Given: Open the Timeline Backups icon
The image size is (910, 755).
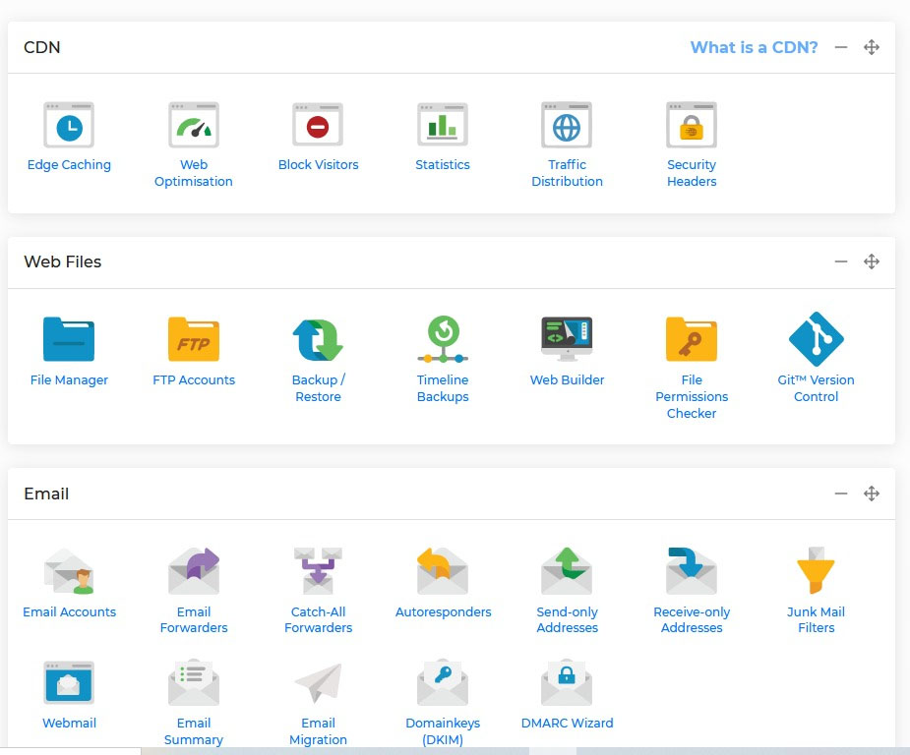Looking at the screenshot, I should pyautogui.click(x=443, y=340).
